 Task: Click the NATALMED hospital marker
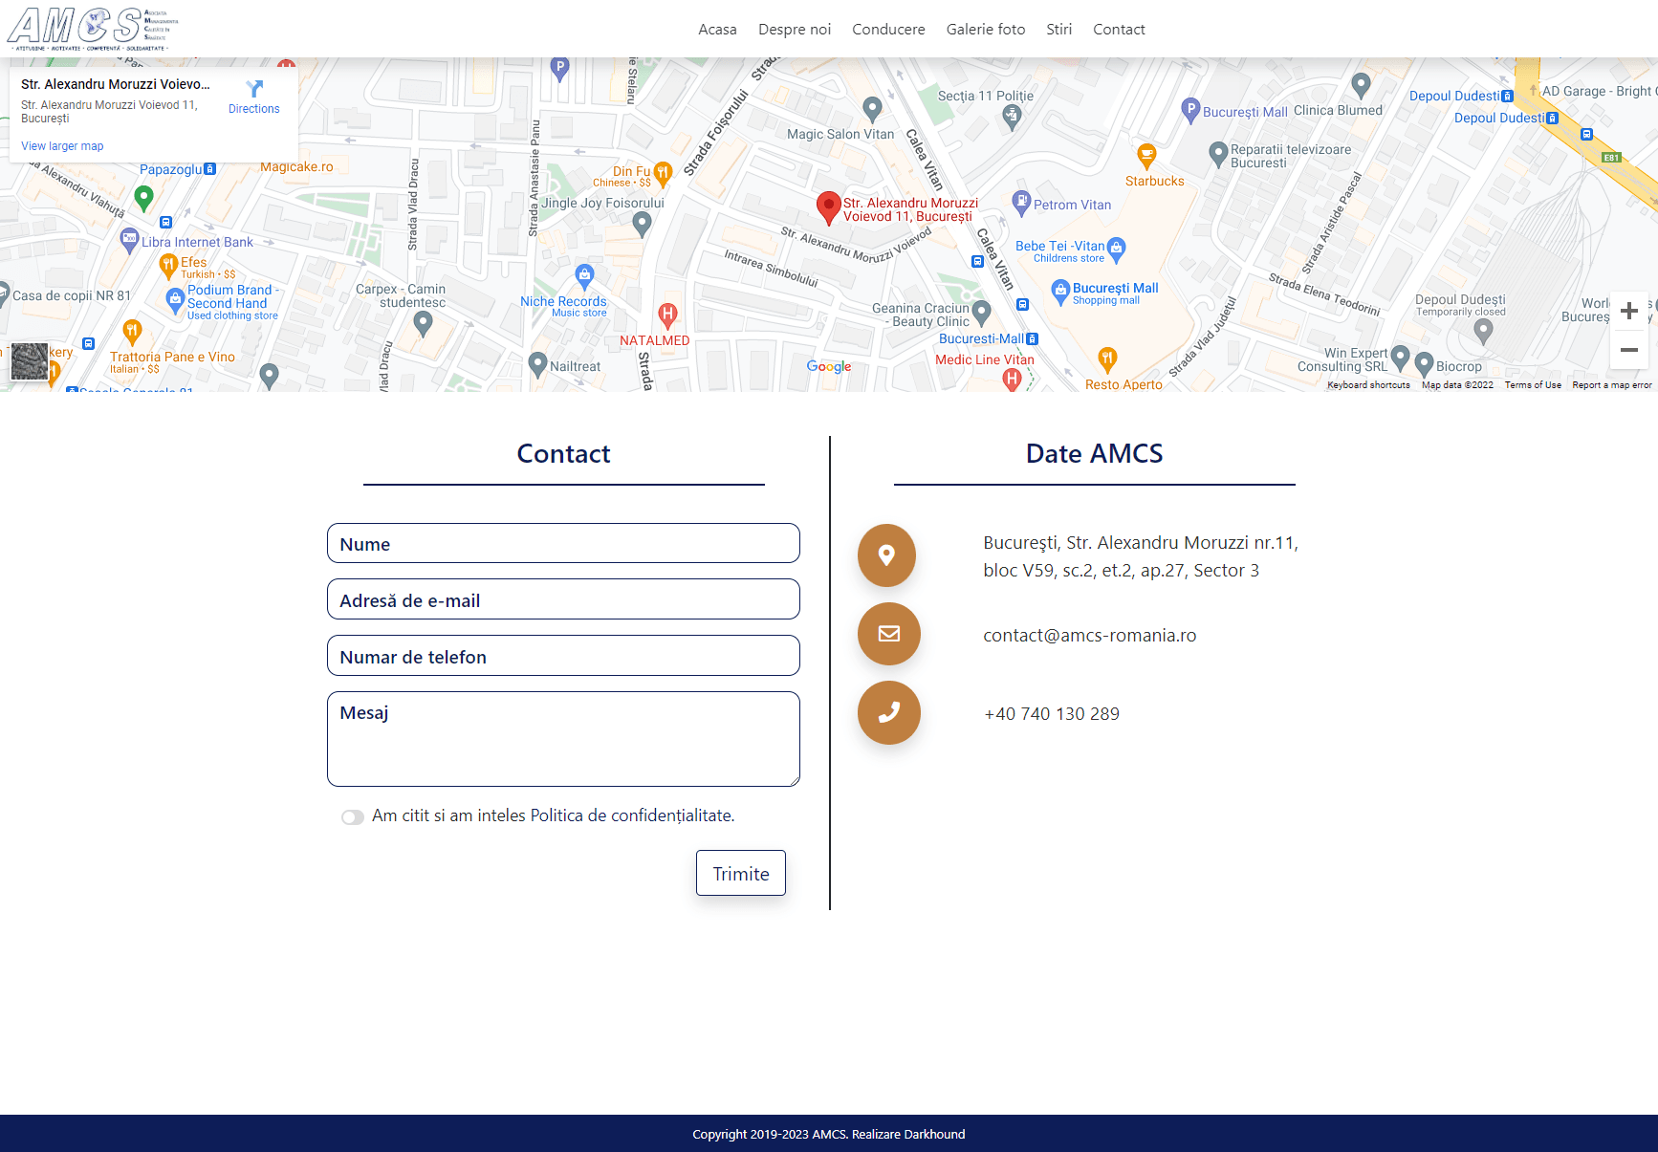667,315
